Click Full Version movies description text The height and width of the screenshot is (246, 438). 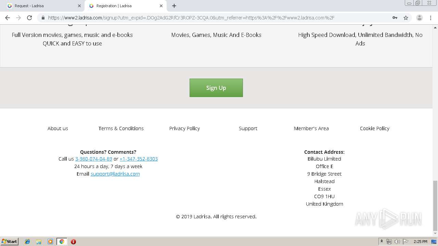[x=72, y=39]
